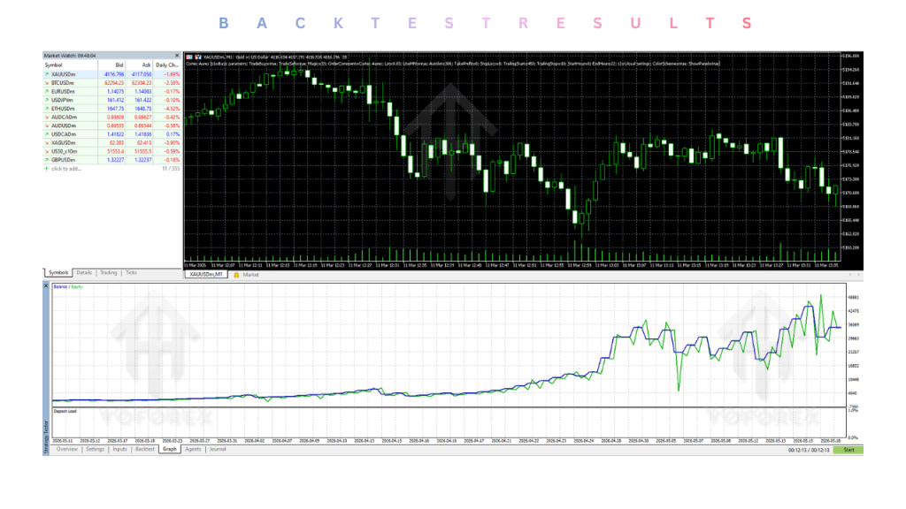
Task: Select XAUUSDm row in Market Watch
Action: 111,74
